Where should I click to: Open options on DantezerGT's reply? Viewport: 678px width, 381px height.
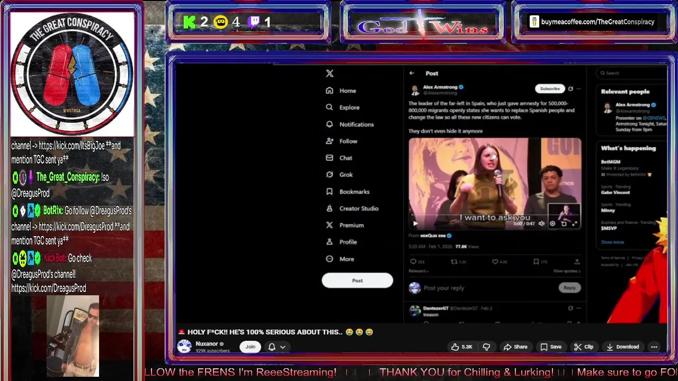click(578, 308)
